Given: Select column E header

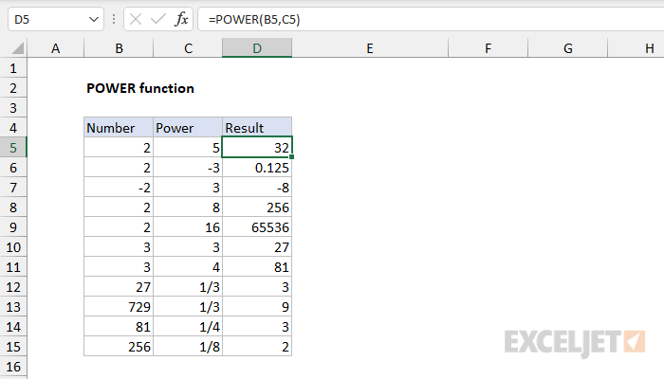Looking at the screenshot, I should [x=370, y=48].
